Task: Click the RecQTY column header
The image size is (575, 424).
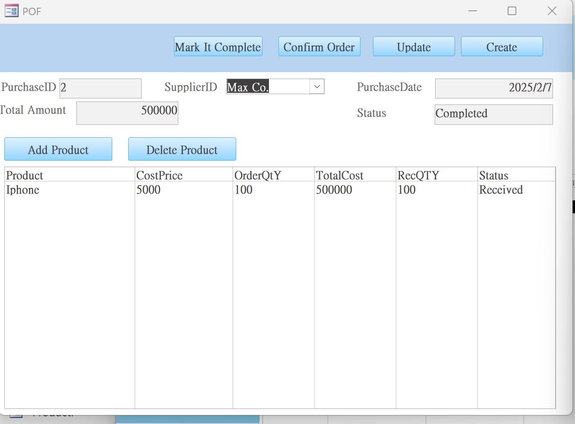Action: click(437, 175)
